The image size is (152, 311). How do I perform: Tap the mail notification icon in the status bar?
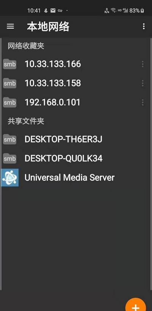coord(53,11)
